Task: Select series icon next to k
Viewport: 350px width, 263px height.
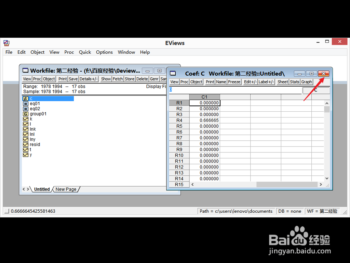Action: 25,119
